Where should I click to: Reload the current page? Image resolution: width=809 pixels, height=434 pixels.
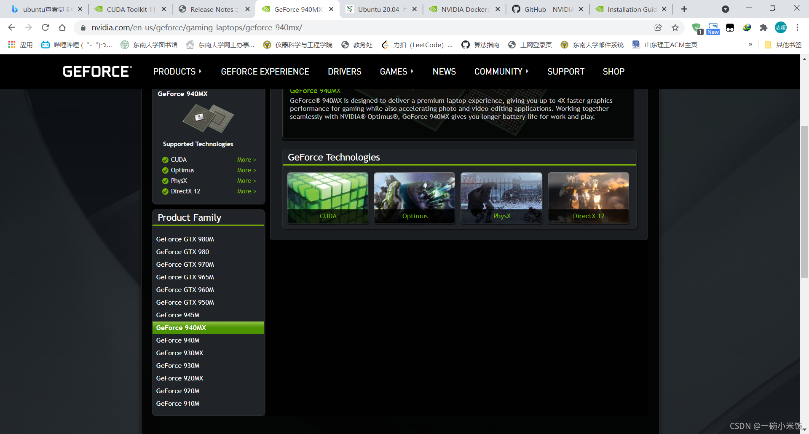pos(45,27)
